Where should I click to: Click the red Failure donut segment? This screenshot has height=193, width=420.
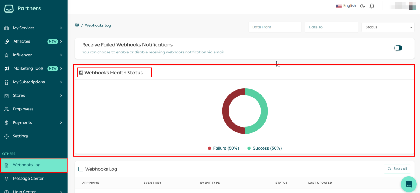226,111
